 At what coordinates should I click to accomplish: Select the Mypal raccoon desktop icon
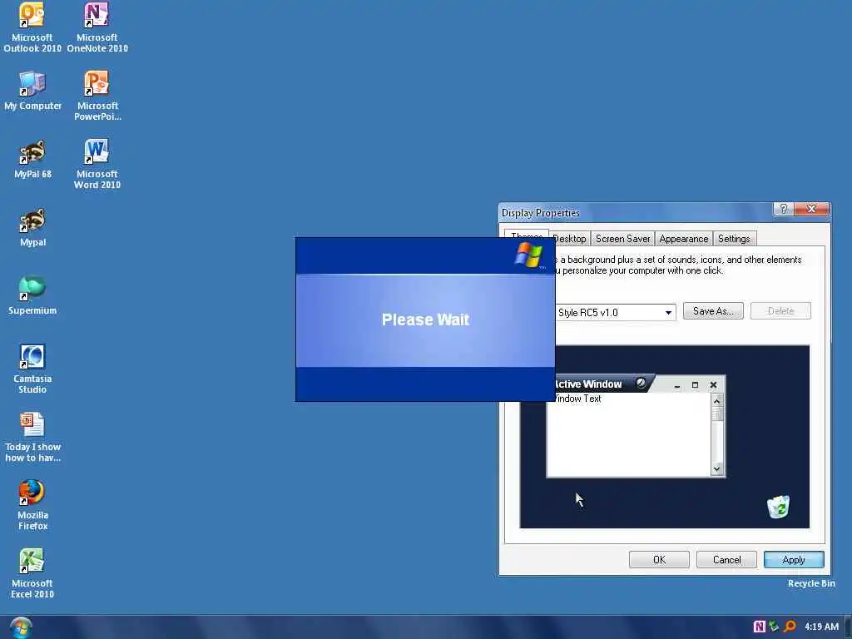coord(32,228)
